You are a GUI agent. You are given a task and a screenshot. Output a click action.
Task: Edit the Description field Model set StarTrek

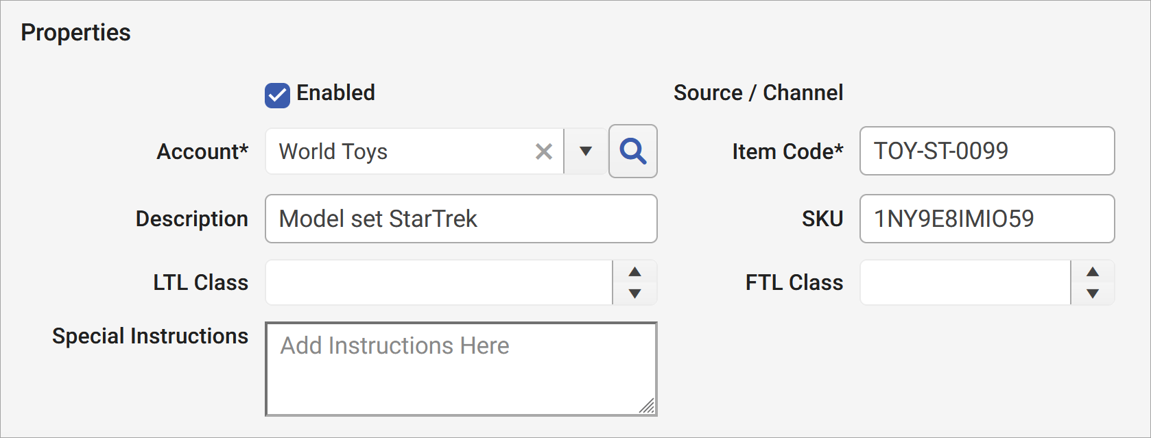460,219
